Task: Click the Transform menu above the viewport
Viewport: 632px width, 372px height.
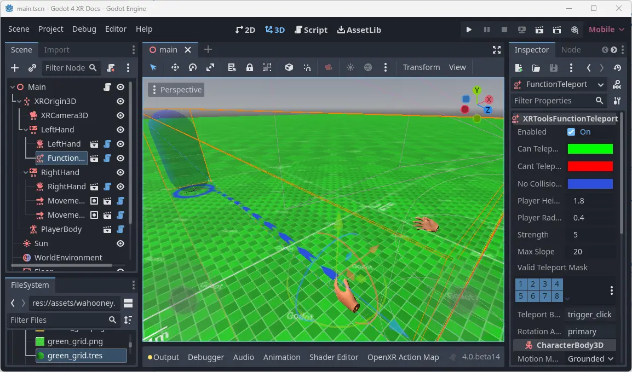Action: pyautogui.click(x=422, y=67)
